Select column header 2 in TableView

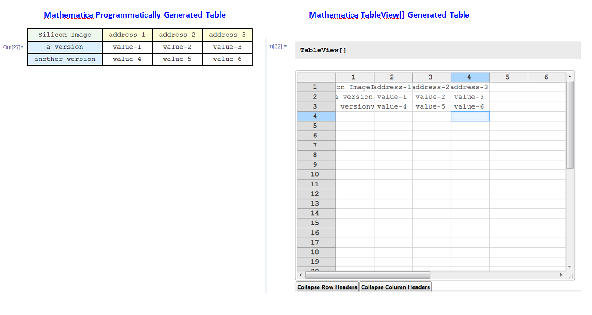(393, 77)
